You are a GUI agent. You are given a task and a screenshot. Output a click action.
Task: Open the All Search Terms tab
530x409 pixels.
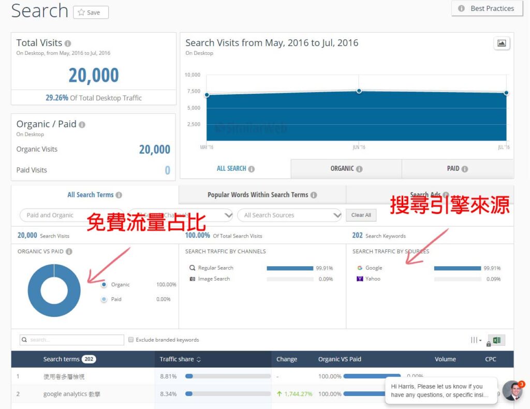coord(95,195)
